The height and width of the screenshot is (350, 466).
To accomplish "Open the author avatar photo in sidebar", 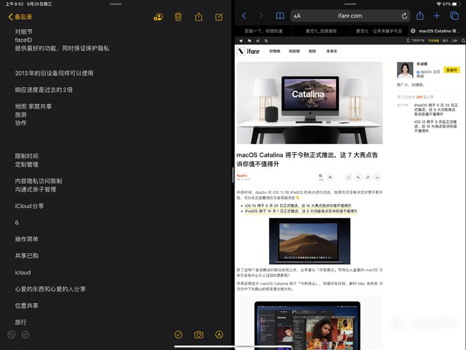I will tap(405, 70).
